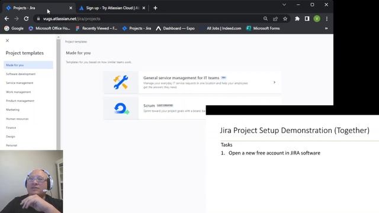
Task: Open the Recently Viewed Figma bookmark
Action: point(97,28)
